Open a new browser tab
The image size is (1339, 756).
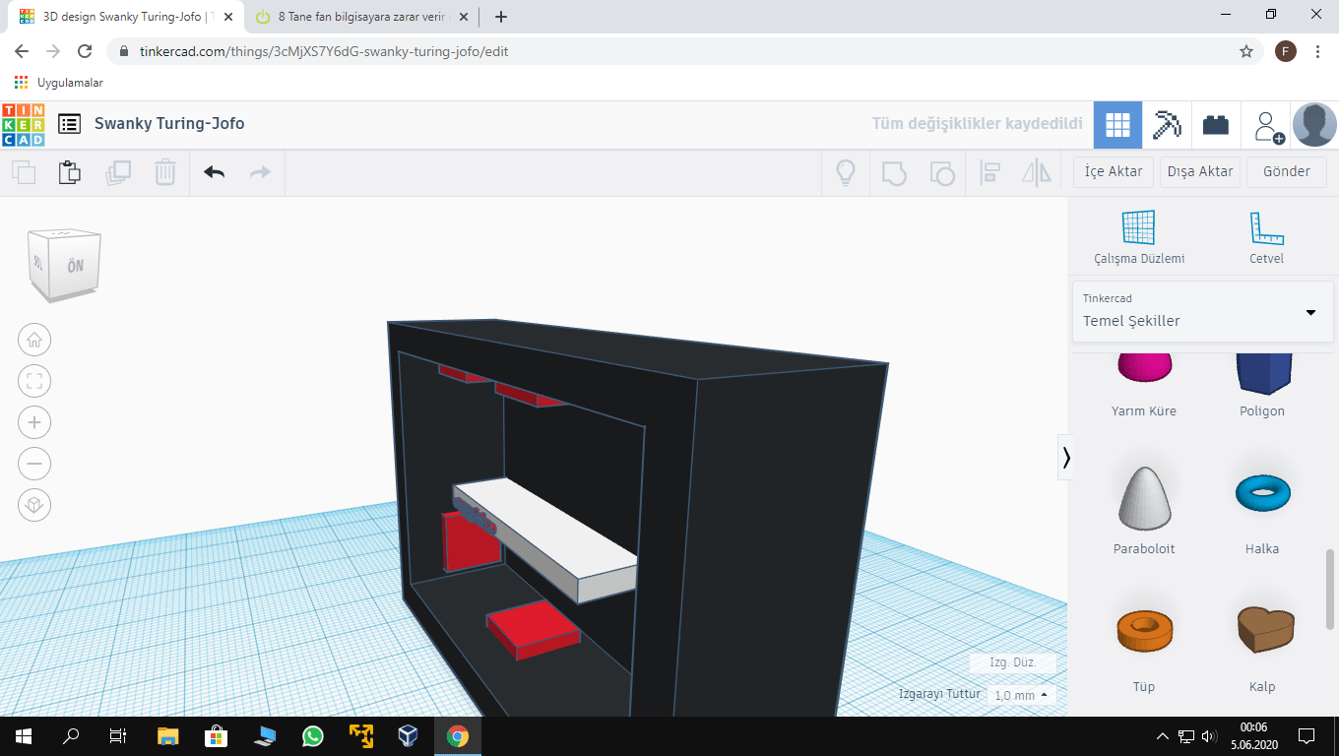(x=501, y=17)
